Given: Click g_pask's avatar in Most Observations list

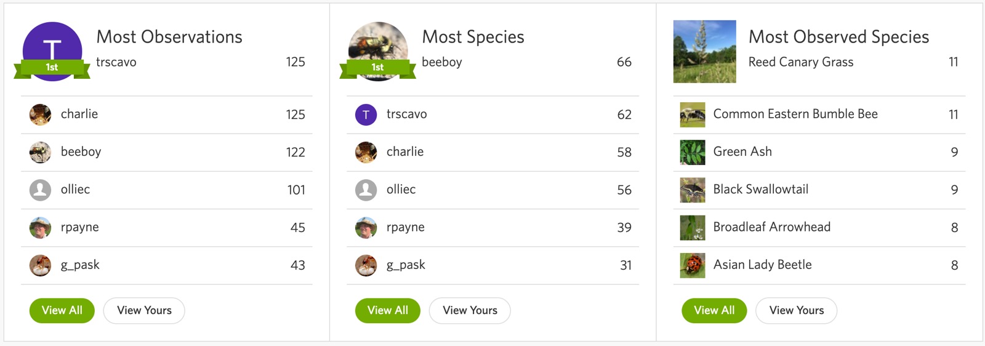Looking at the screenshot, I should (x=40, y=265).
